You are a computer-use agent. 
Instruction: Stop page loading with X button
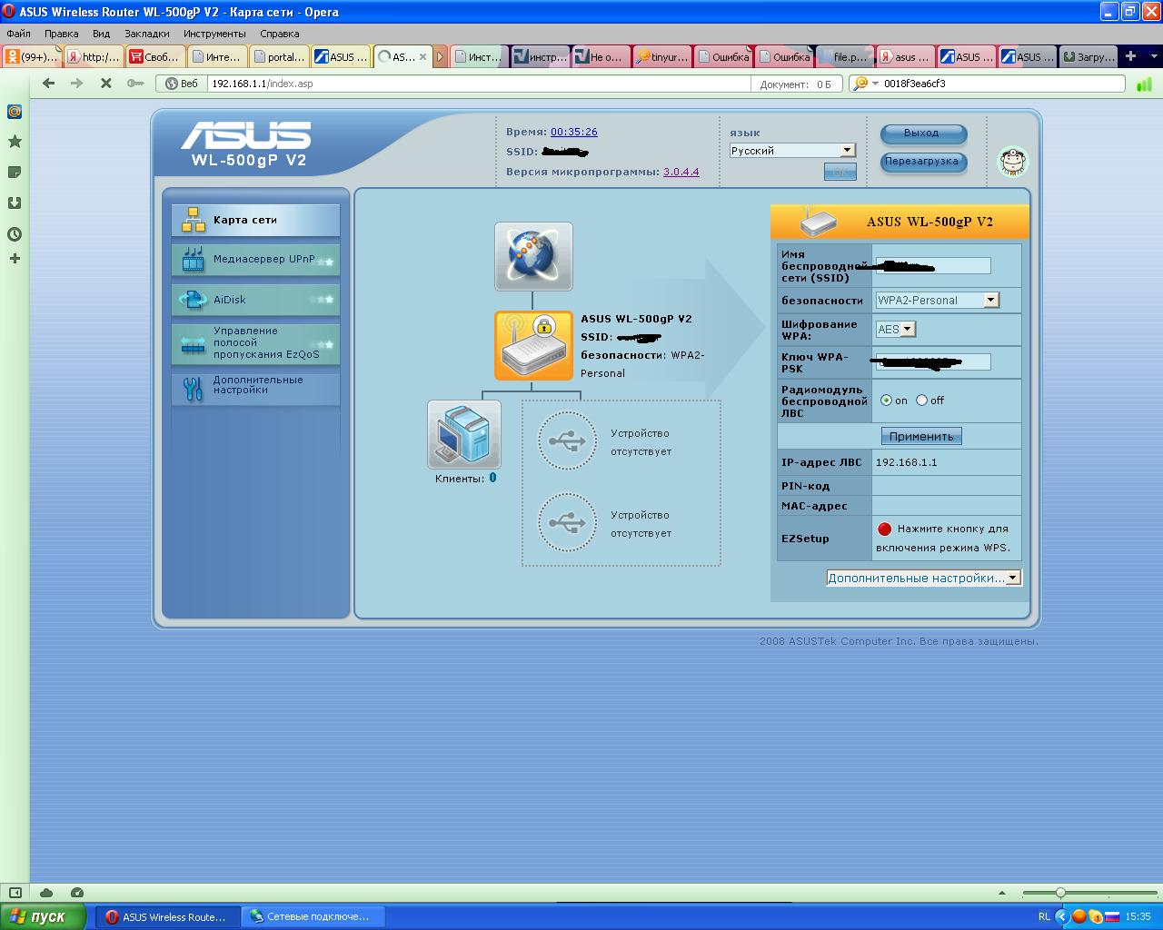[x=105, y=83]
